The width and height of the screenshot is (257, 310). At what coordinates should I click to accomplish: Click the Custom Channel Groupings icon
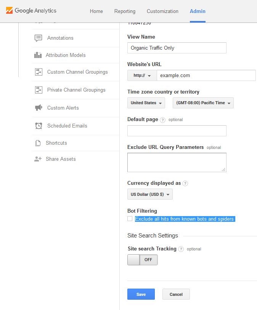tap(39, 72)
